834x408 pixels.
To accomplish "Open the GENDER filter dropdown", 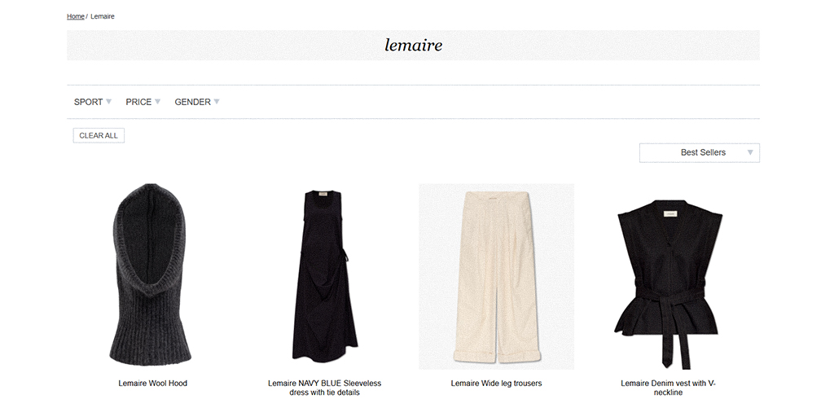I will pos(193,102).
